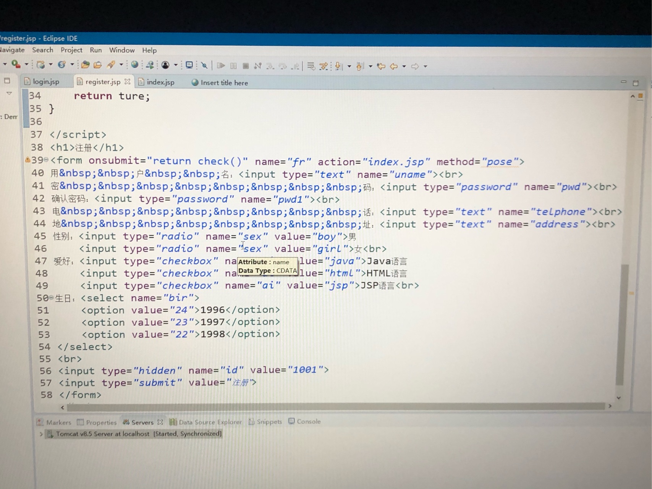
Task: Click the Step Over icon
Action: (x=283, y=66)
